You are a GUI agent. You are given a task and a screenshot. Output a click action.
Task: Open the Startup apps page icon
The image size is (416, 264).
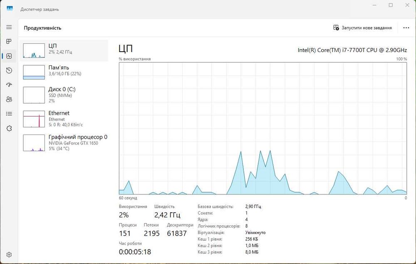click(9, 85)
